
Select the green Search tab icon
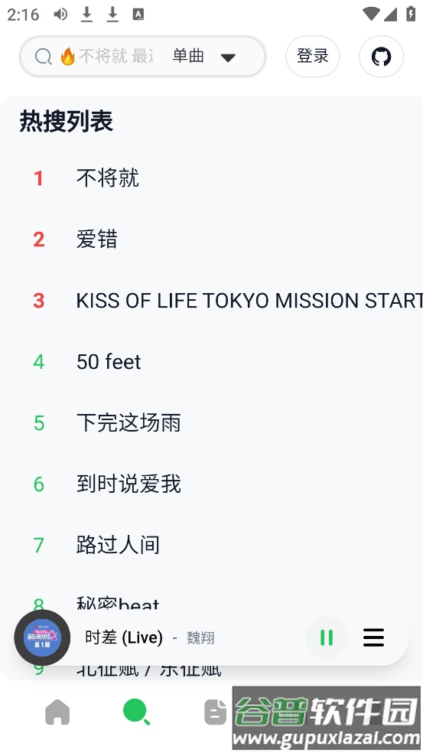point(136,712)
